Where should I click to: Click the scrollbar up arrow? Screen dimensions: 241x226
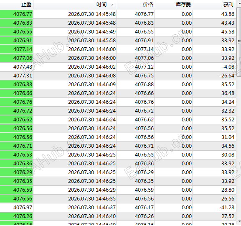coord(239,5)
